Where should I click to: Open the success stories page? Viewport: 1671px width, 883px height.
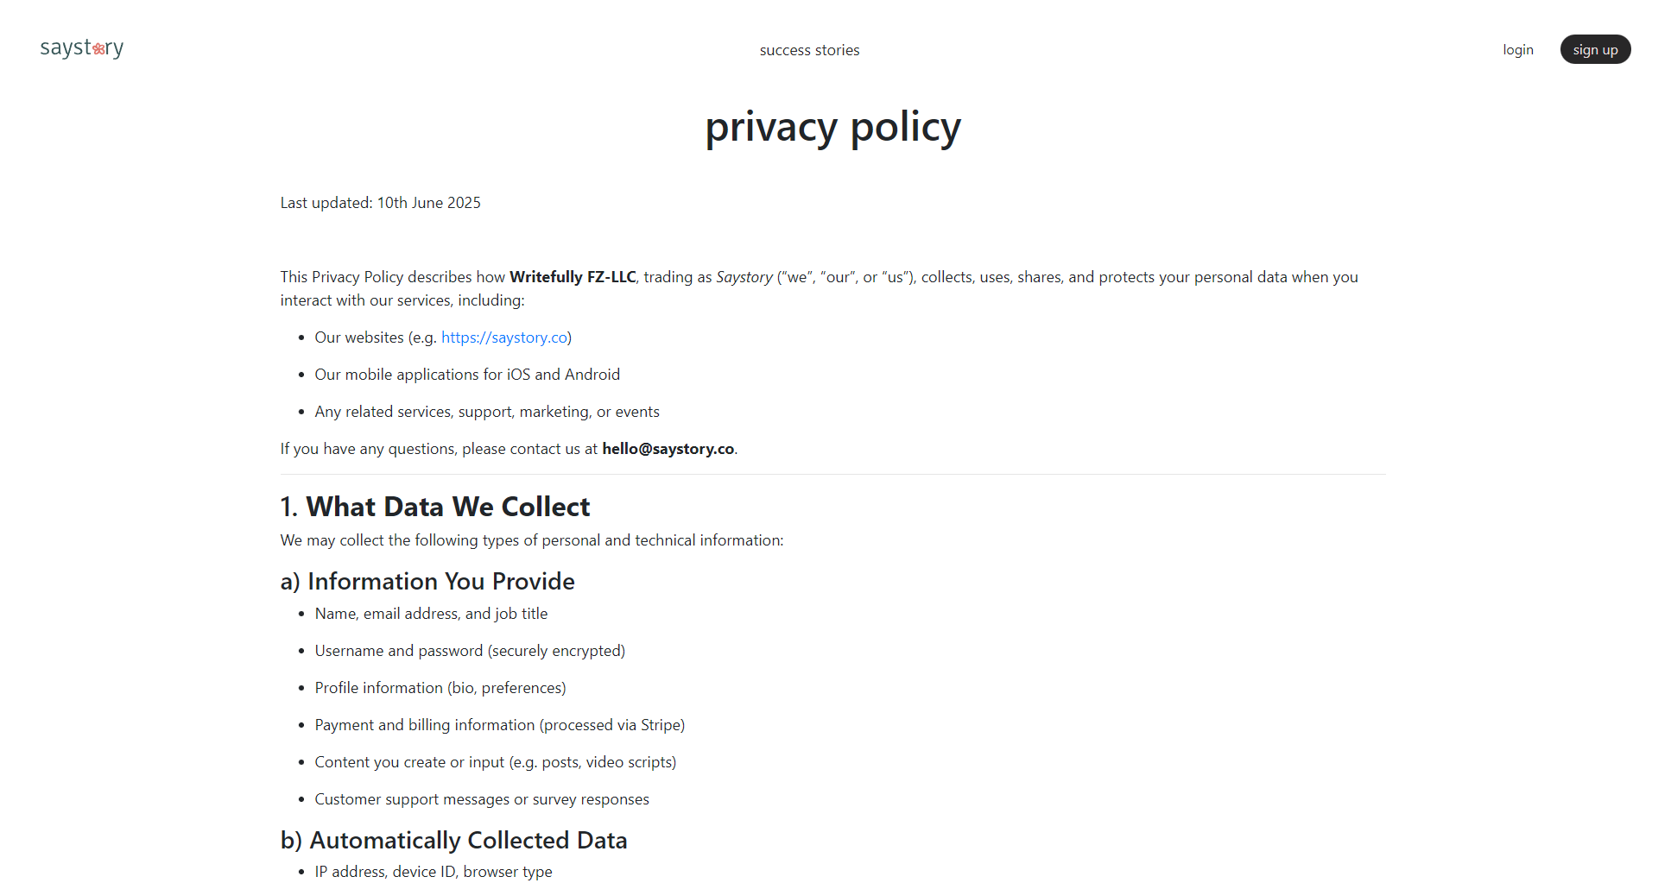(x=809, y=50)
